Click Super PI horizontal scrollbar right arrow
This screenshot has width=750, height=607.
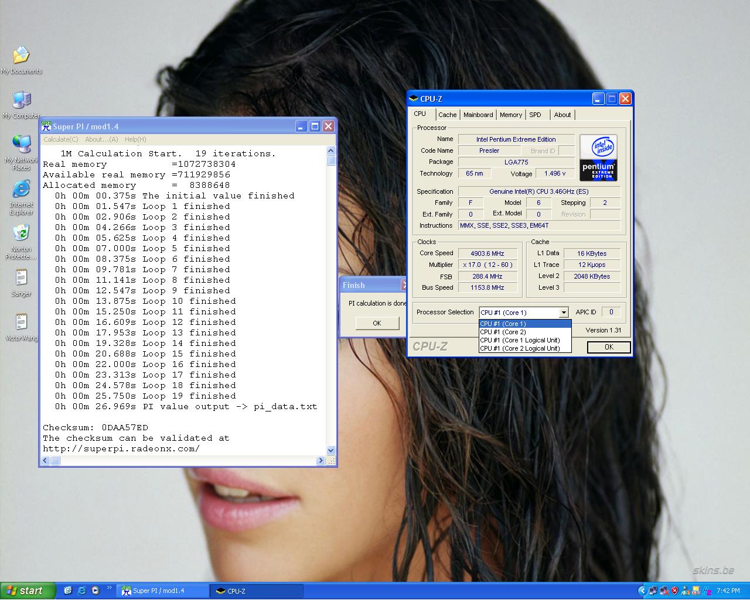click(x=321, y=461)
